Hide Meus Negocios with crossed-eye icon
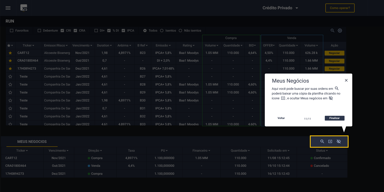The height and width of the screenshot is (192, 384). (x=339, y=142)
